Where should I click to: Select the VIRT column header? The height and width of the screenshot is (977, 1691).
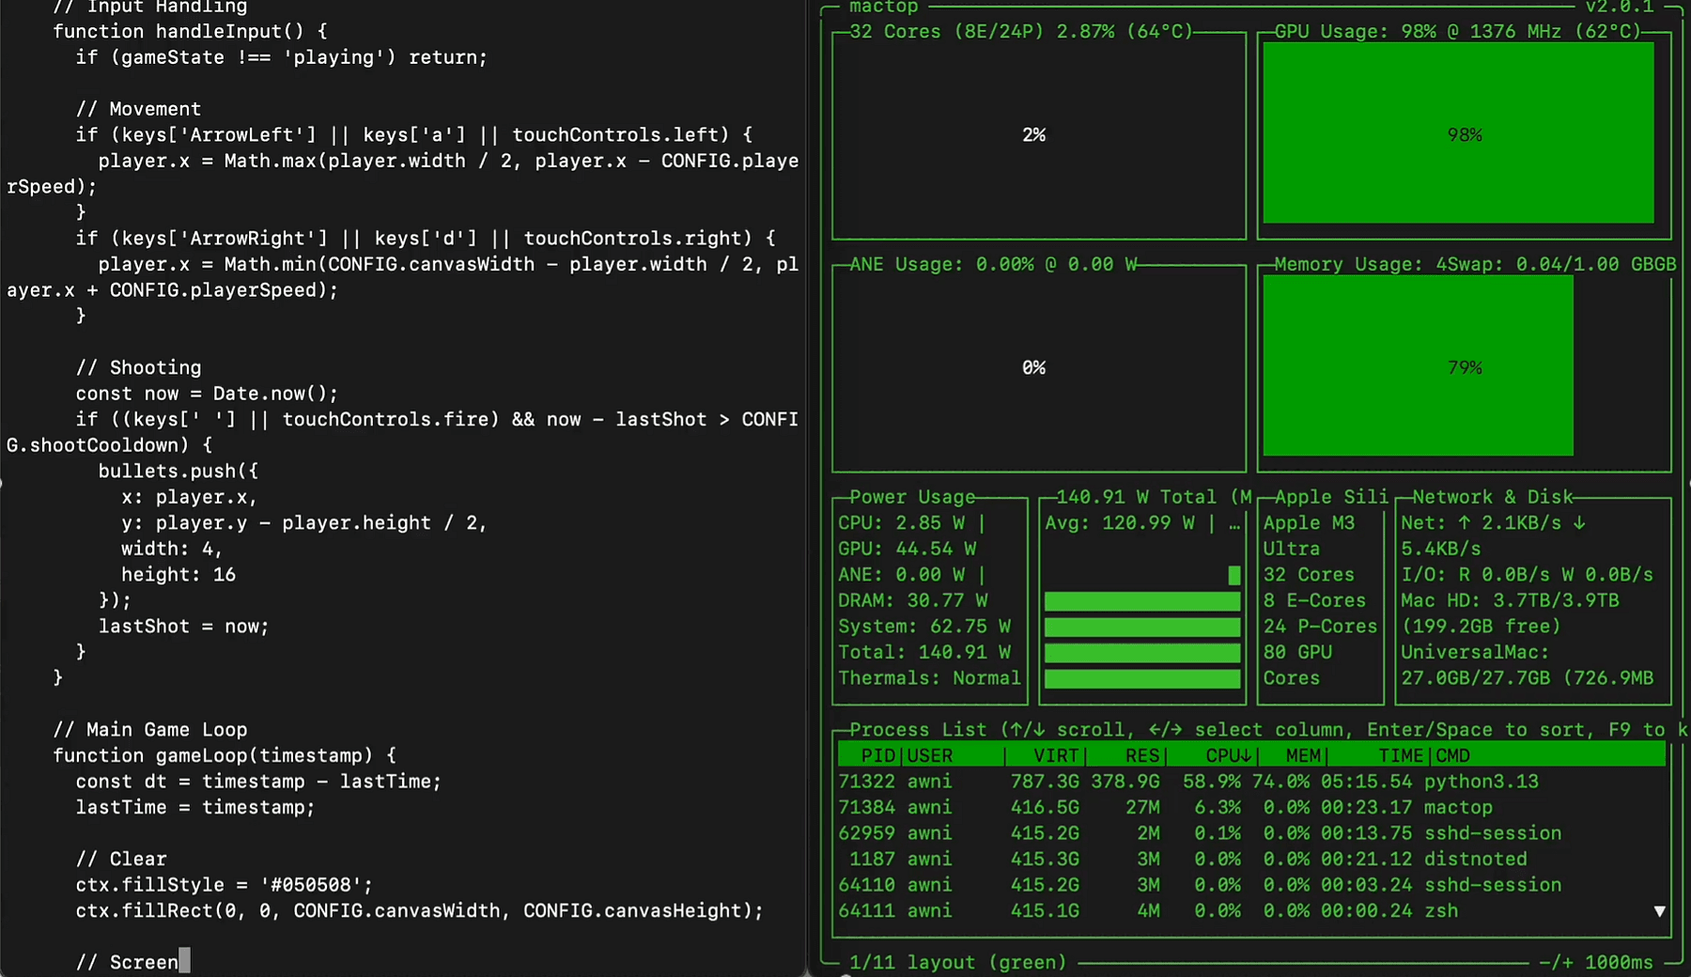(x=1055, y=755)
